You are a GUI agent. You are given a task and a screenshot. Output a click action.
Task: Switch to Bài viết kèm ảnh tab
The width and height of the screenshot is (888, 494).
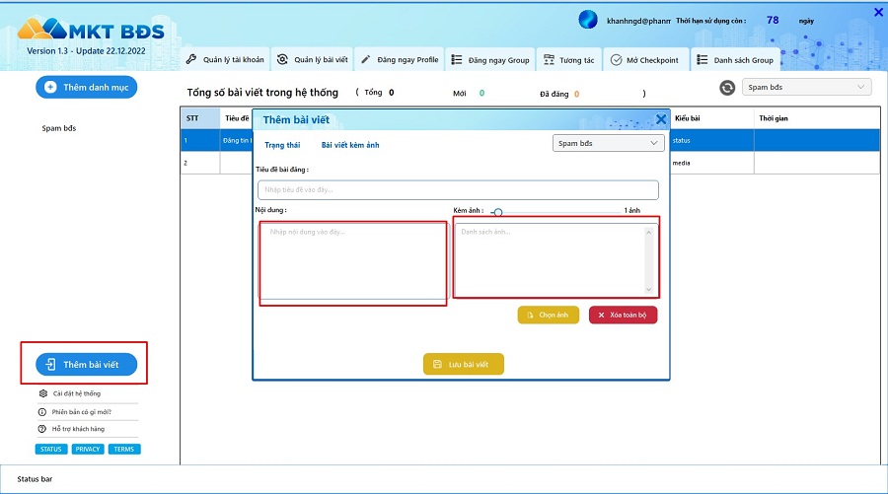coord(350,145)
